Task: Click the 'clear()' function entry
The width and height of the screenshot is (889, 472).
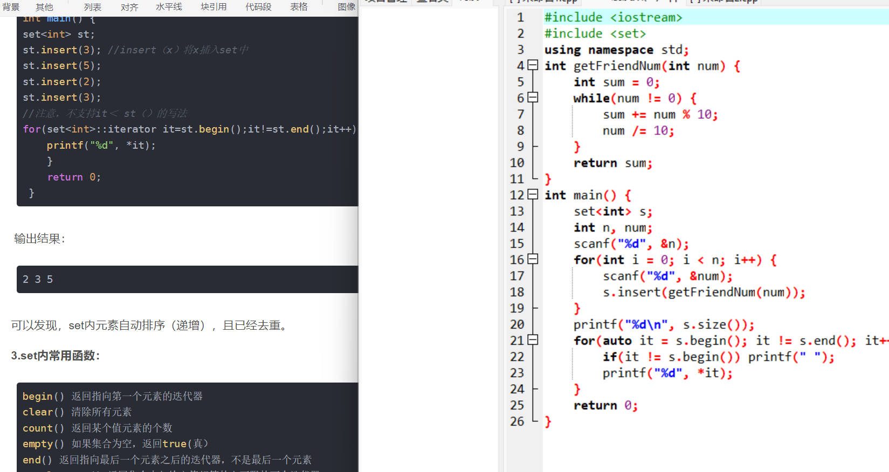Action: [x=77, y=412]
